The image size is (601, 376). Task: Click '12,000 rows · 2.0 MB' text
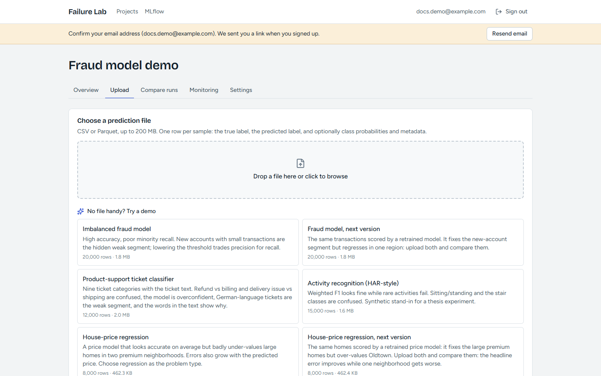(106, 315)
